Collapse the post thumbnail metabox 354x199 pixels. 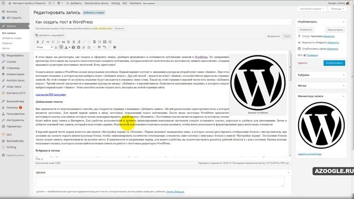click(343, 96)
